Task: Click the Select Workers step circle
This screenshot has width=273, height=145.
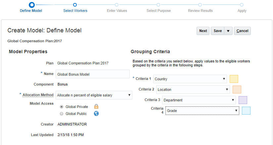Action: coord(75,5)
